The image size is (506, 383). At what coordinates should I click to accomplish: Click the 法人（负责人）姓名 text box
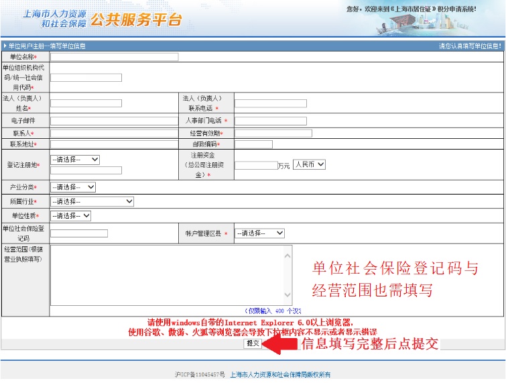[86, 103]
